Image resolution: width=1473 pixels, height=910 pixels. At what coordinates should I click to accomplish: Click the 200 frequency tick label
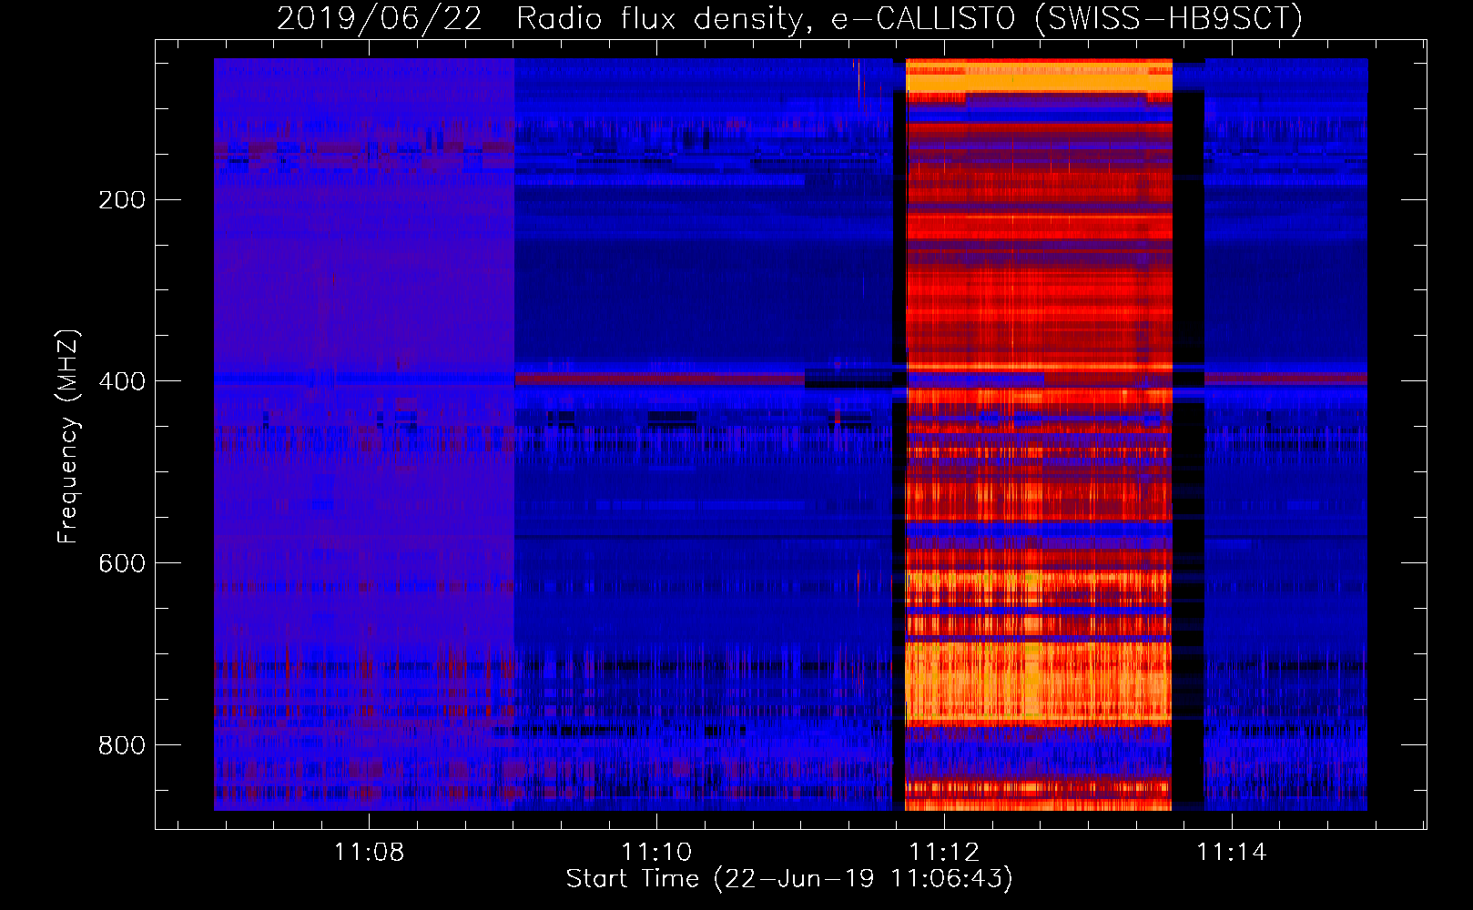122,199
